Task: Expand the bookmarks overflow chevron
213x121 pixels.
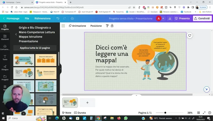Action: point(195,12)
